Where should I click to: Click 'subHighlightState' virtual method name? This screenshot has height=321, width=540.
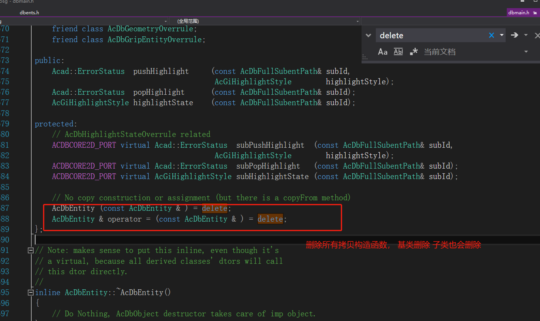coord(272,176)
